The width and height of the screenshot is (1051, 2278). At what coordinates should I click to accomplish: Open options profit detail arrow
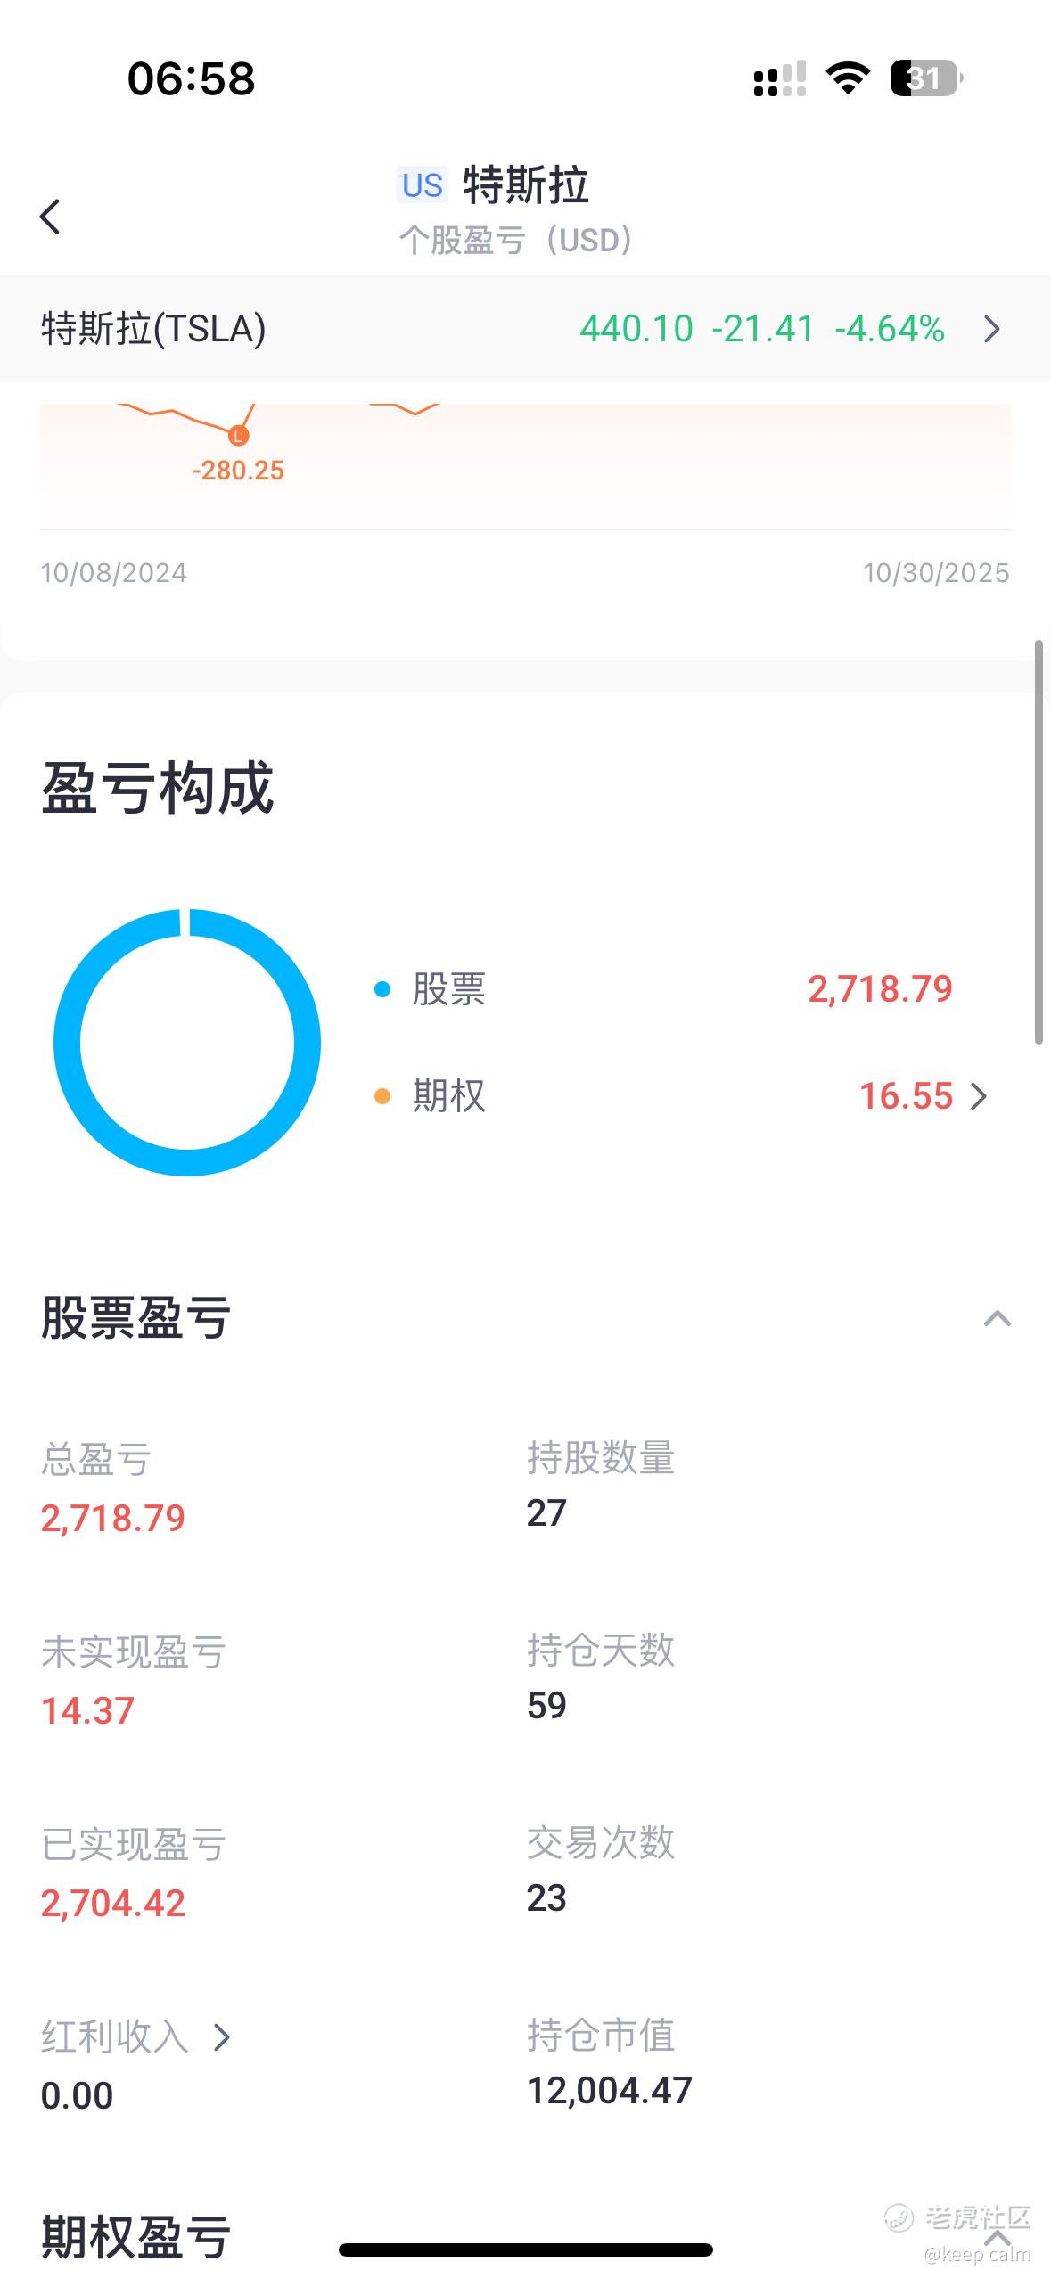[x=979, y=1096]
